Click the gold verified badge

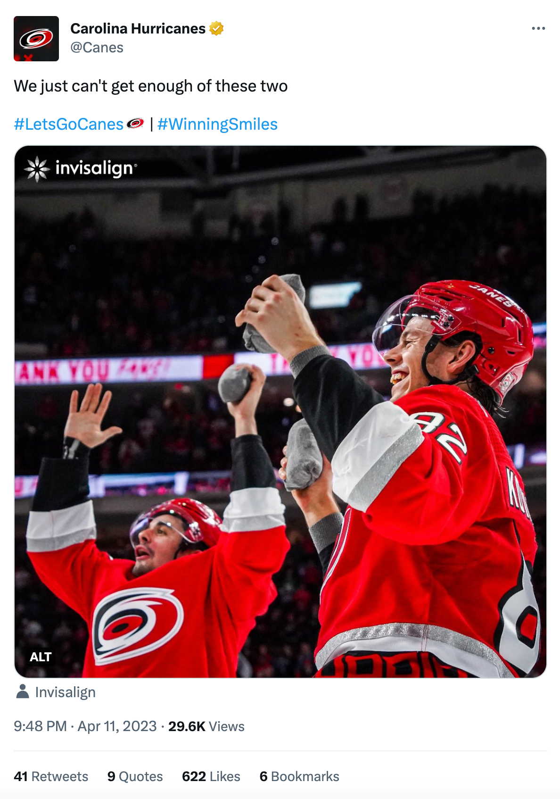tap(216, 29)
